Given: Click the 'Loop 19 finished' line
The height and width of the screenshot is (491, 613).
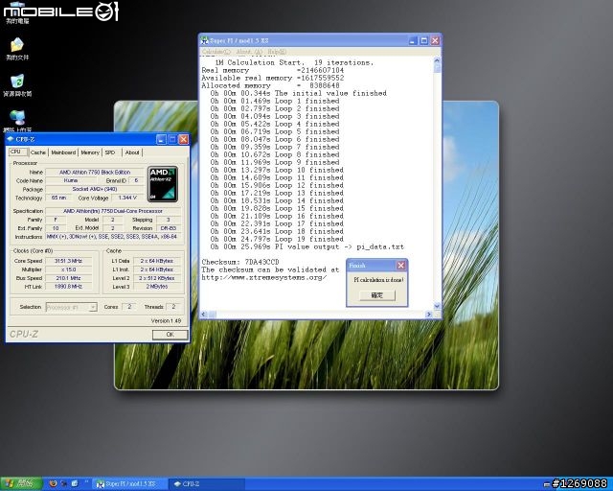Looking at the screenshot, I should (x=277, y=239).
